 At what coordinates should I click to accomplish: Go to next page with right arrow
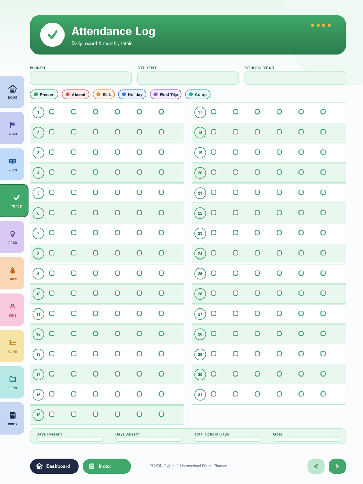point(337,466)
